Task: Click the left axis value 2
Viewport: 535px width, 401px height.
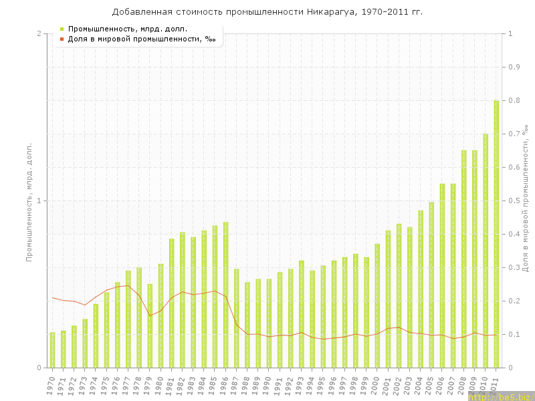Action: click(x=38, y=33)
